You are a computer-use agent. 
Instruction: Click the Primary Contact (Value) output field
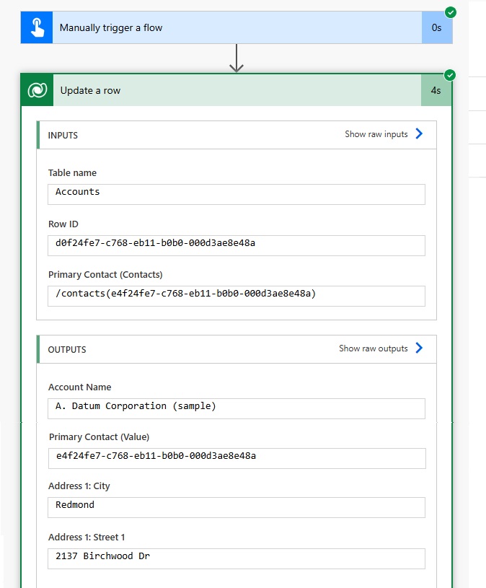point(237,458)
